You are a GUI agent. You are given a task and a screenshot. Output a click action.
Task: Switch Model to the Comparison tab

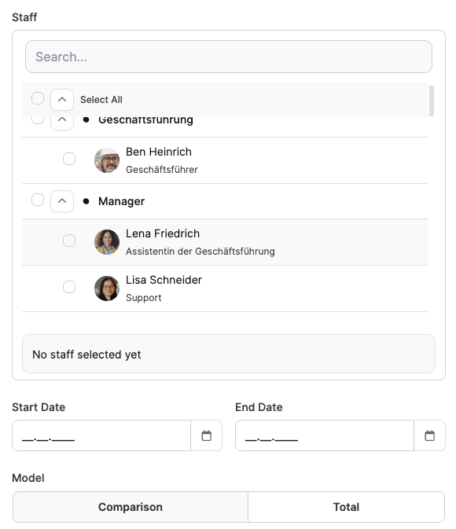click(x=131, y=507)
